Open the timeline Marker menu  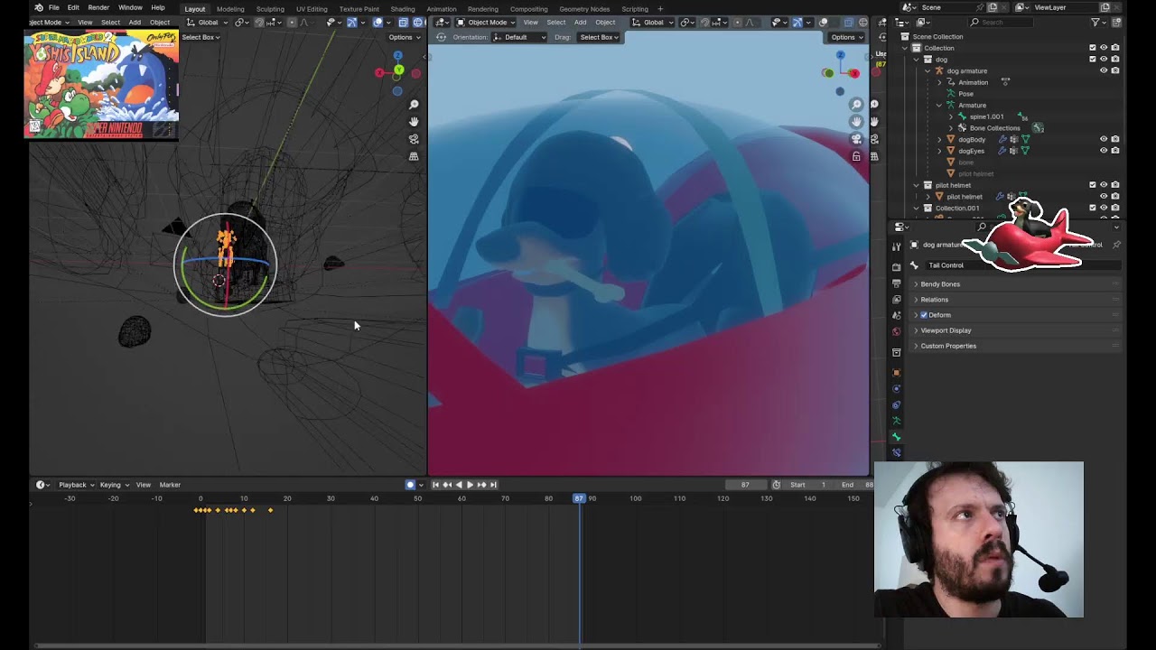coord(170,485)
